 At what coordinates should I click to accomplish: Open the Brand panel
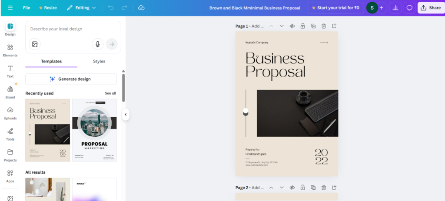click(10, 92)
